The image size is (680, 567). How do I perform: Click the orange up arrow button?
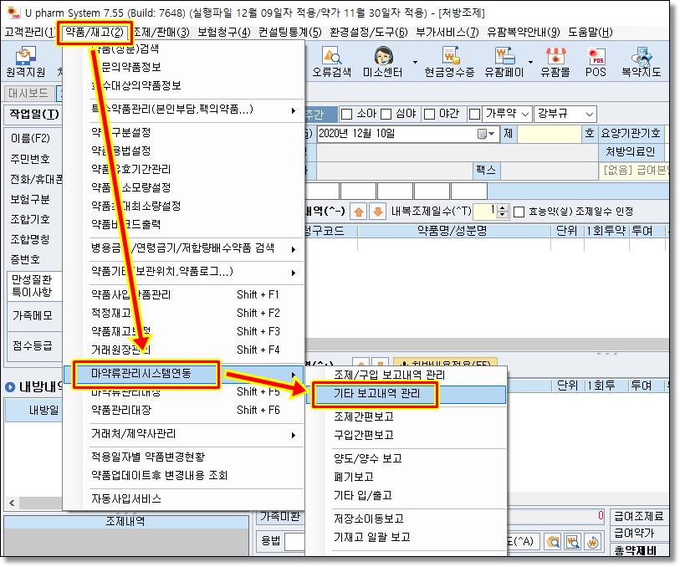click(358, 212)
